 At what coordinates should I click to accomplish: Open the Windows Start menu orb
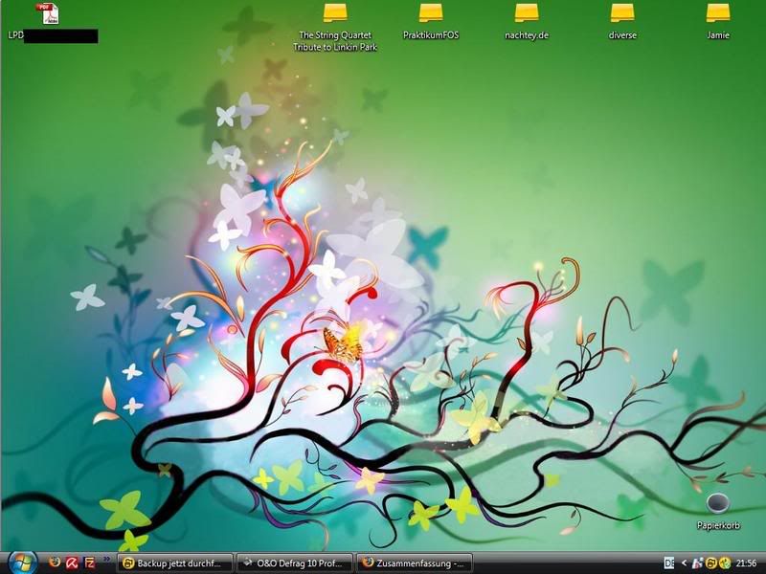click(19, 563)
